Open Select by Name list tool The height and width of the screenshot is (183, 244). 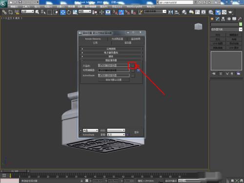[43, 12]
